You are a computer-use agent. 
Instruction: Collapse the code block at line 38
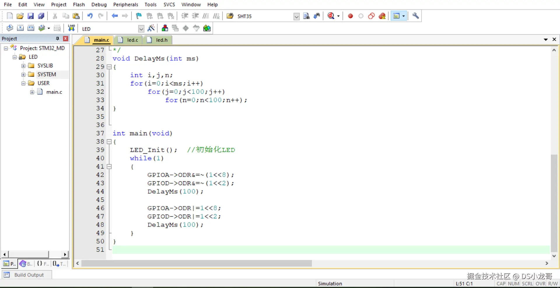tap(109, 142)
